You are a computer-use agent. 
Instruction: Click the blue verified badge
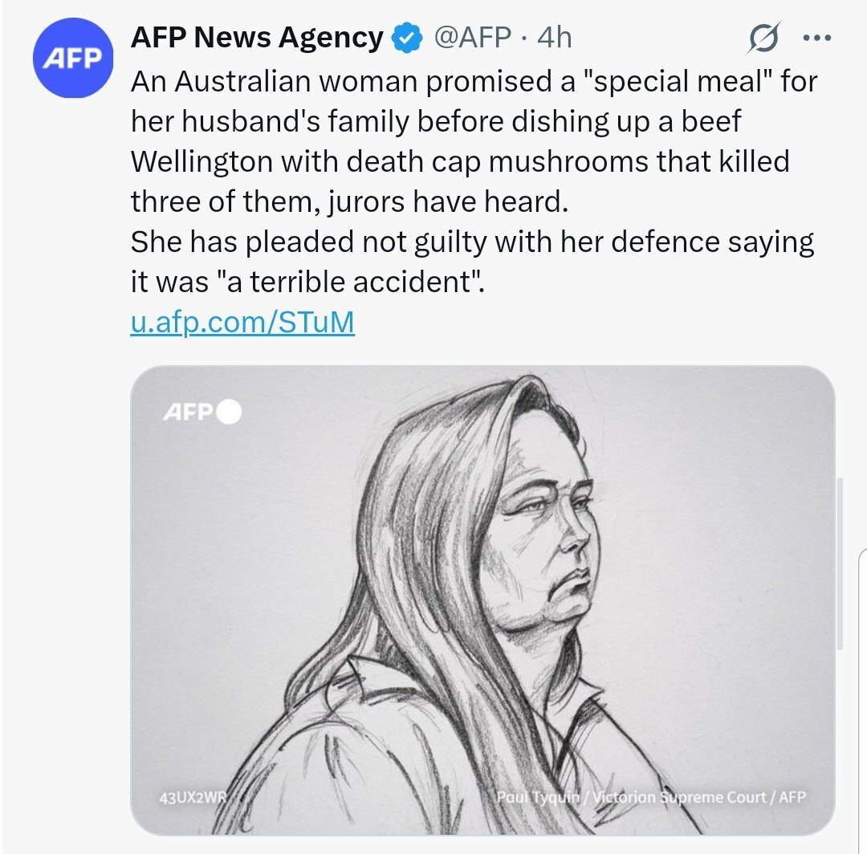click(407, 38)
